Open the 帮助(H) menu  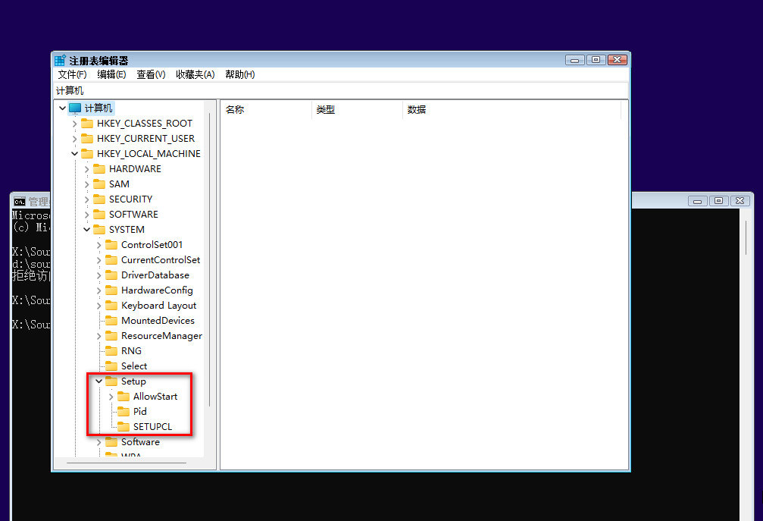pyautogui.click(x=240, y=74)
